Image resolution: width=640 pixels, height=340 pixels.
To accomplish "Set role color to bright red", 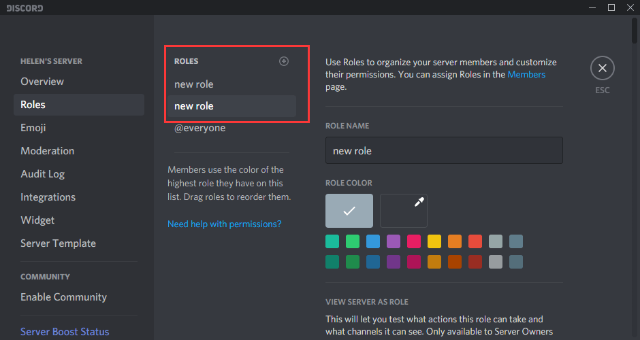I will (475, 241).
